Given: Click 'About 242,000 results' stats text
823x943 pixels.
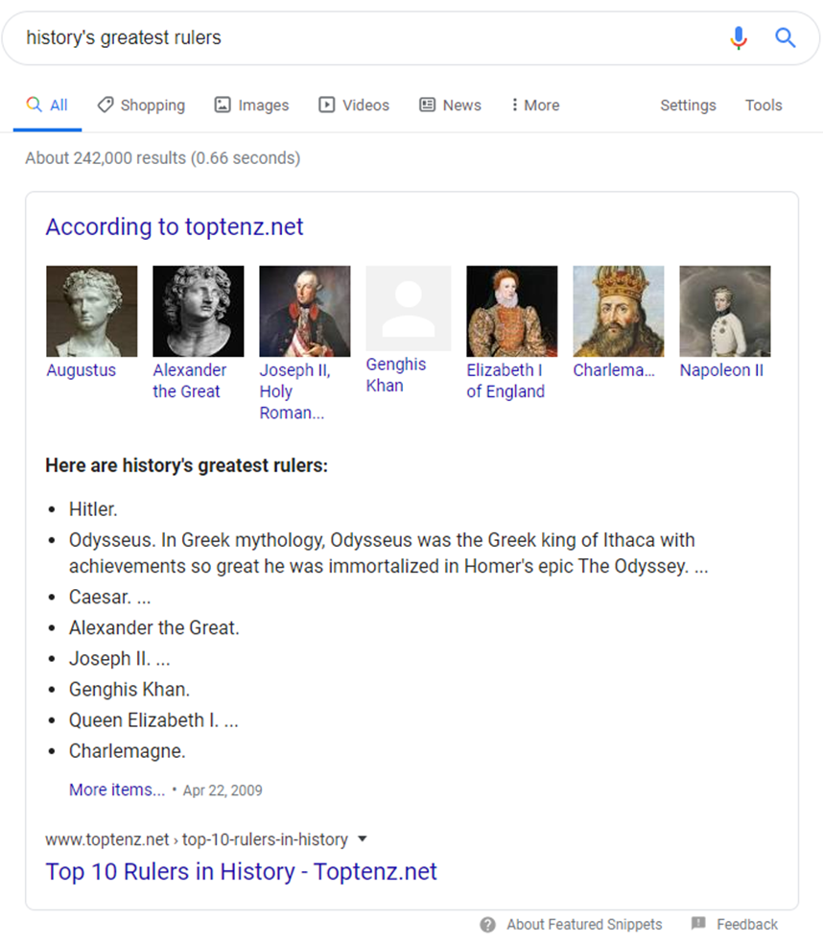Looking at the screenshot, I should click(162, 158).
